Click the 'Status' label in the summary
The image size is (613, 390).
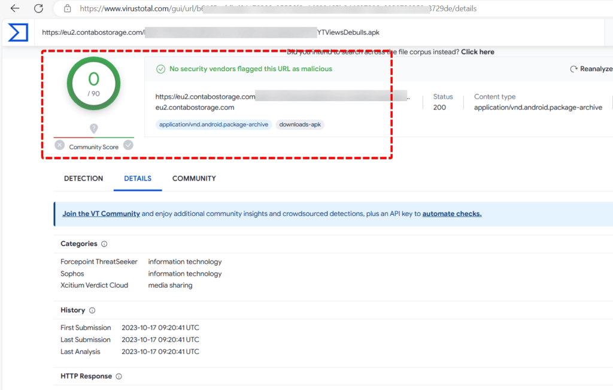click(x=443, y=96)
